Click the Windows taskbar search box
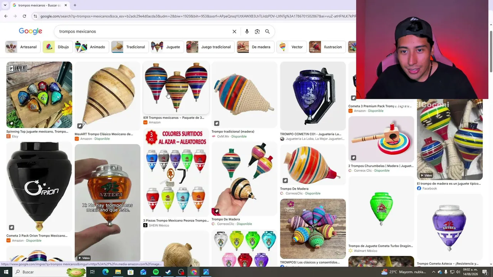The width and height of the screenshot is (493, 277). [43, 272]
